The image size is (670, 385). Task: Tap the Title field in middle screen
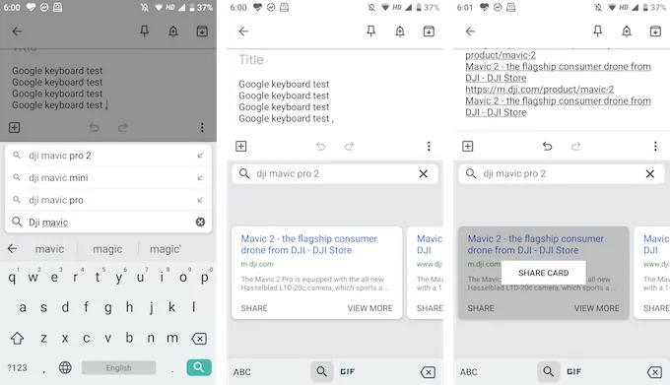pos(251,60)
